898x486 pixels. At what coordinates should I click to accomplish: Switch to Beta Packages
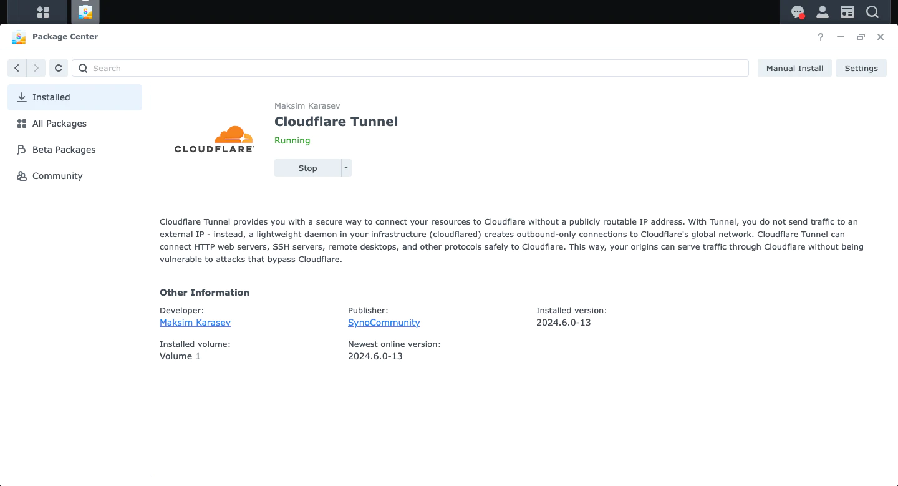[x=75, y=150]
